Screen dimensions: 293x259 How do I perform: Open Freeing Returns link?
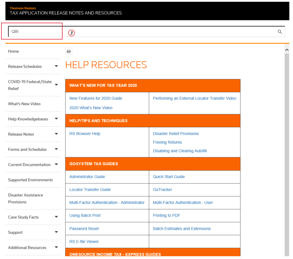point(167,142)
